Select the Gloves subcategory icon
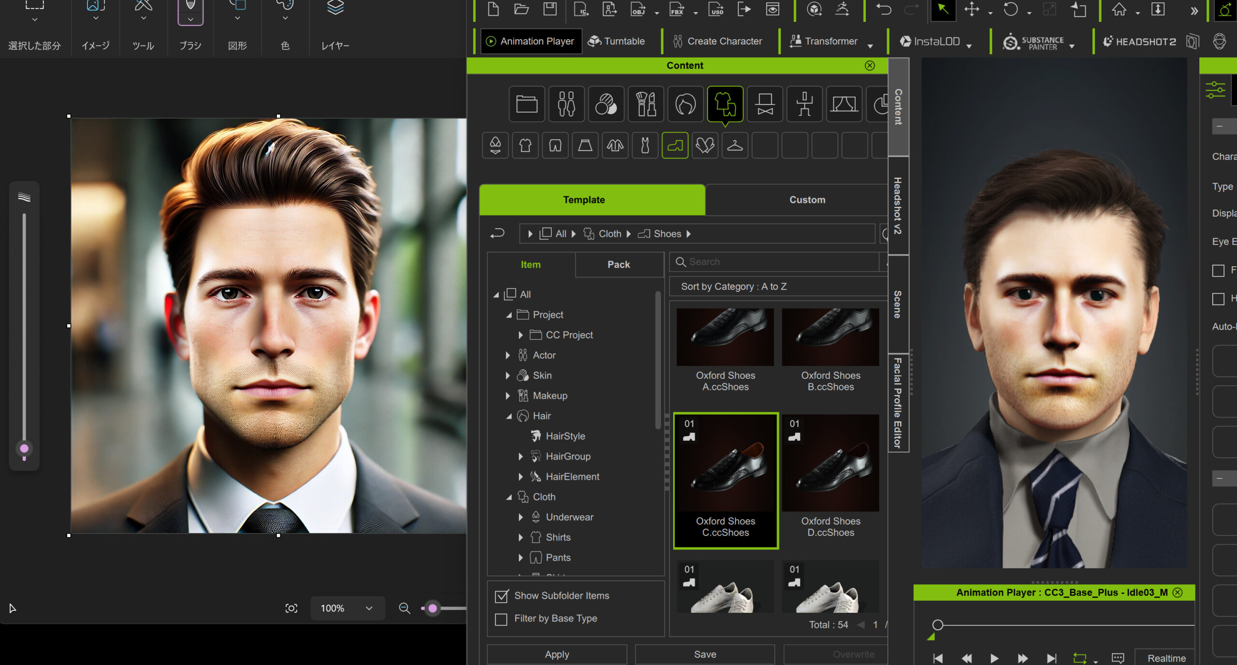1237x665 pixels. pyautogui.click(x=705, y=145)
